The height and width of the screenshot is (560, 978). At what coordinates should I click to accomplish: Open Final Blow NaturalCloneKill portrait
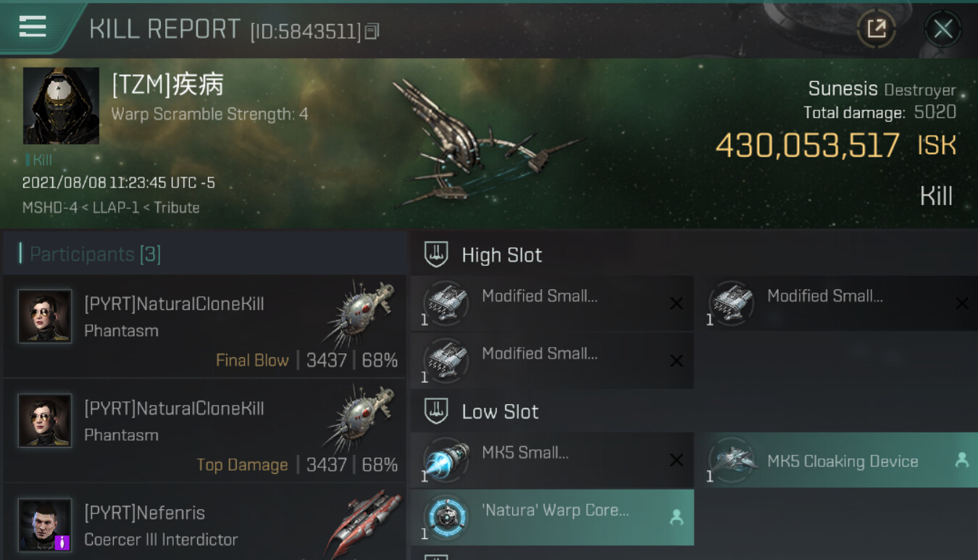[45, 317]
